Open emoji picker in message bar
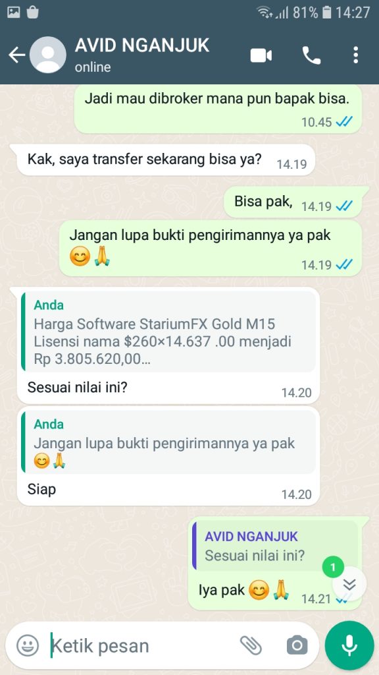Viewport: 379px width, 675px height. [x=28, y=646]
